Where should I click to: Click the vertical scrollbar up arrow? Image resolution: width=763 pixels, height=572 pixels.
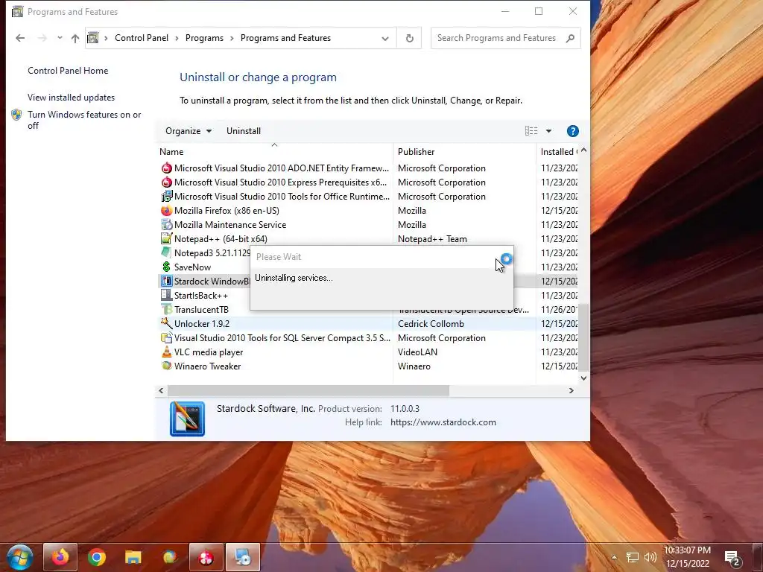point(584,150)
